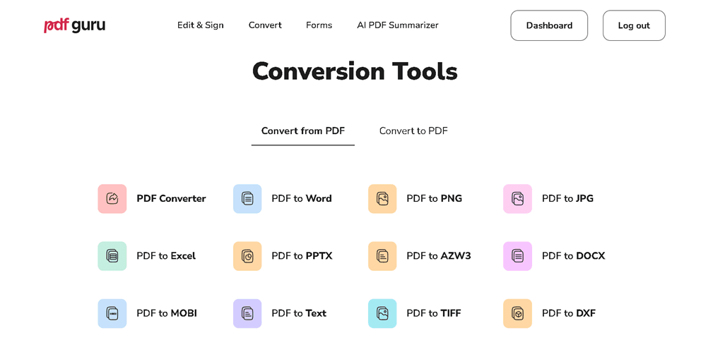Open AI PDF Summarizer link
The width and height of the screenshot is (713, 345).
[x=398, y=25]
